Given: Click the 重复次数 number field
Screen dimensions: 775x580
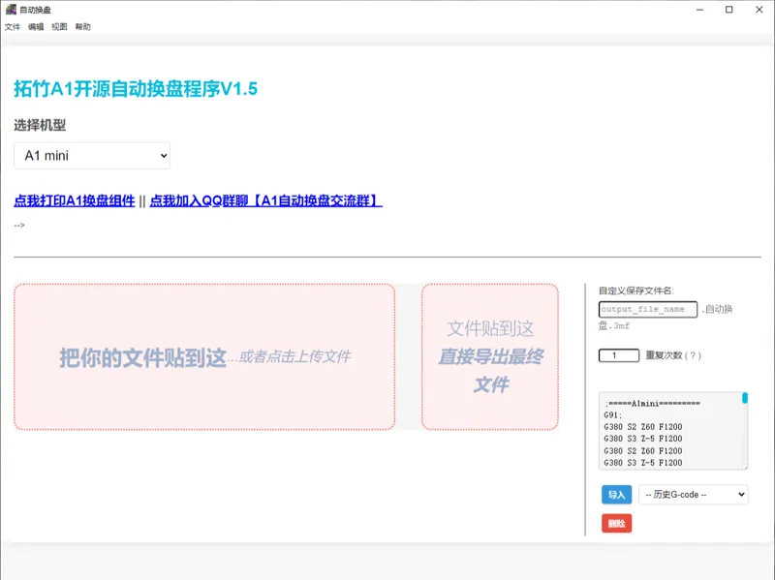Looking at the screenshot, I should (619, 355).
